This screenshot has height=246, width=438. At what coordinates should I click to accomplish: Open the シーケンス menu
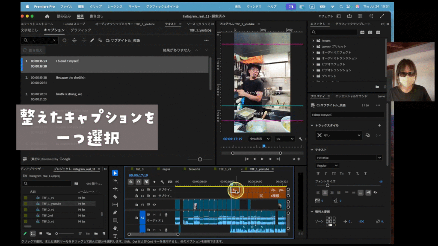pyautogui.click(x=115, y=6)
